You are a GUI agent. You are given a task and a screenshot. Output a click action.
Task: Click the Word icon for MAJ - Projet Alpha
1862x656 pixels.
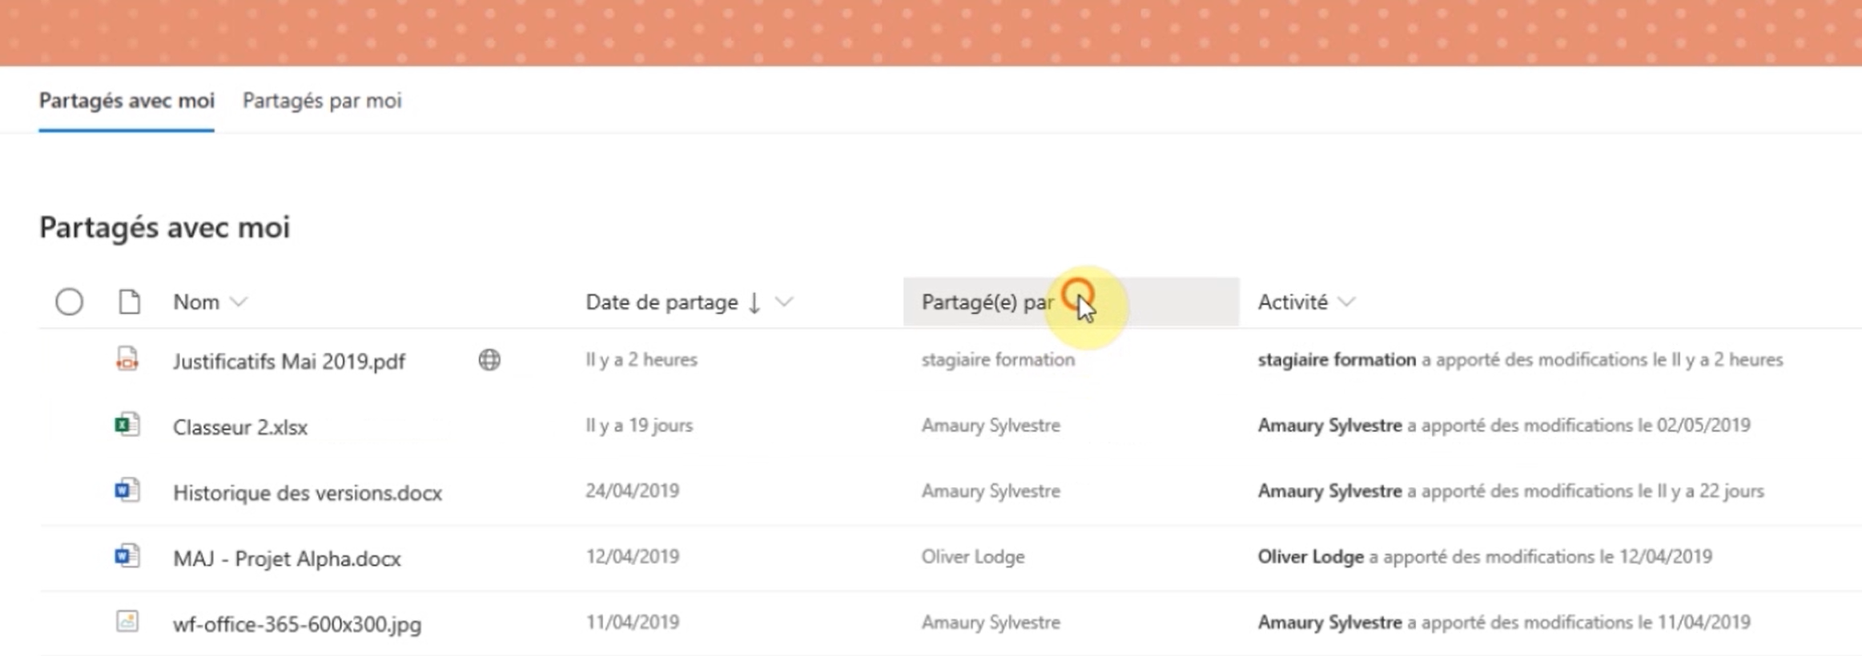tap(127, 556)
